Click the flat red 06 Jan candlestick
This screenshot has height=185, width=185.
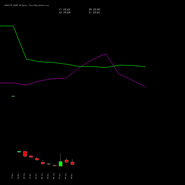click(55, 165)
